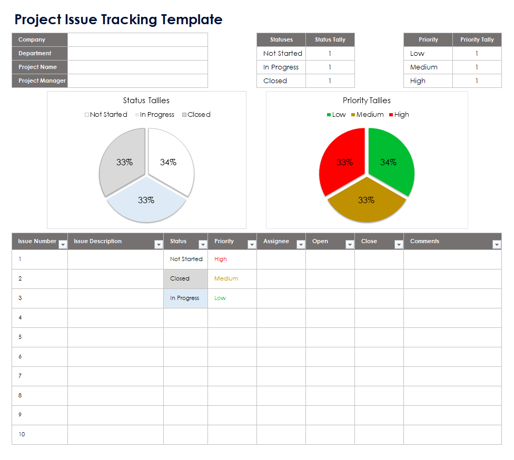Select the Status Tallies chart title
This screenshot has width=514, height=460.
coord(146,101)
